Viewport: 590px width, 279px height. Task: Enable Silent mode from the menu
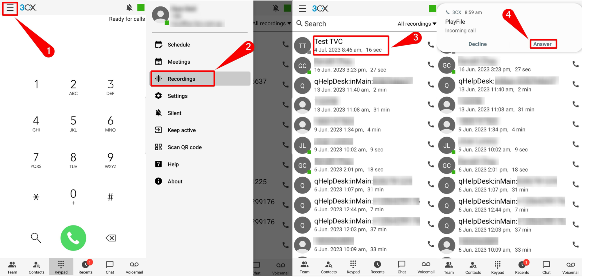174,113
